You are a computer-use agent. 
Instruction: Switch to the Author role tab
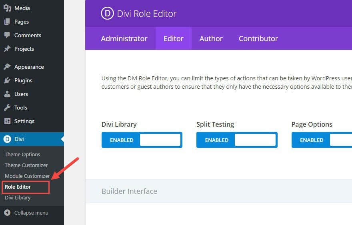tap(211, 39)
